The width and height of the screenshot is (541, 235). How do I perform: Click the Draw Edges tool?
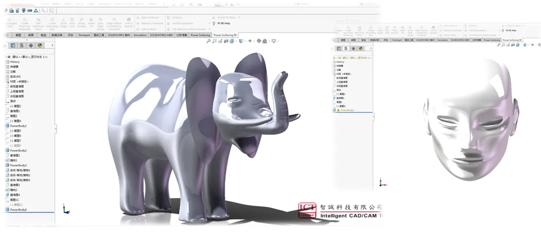64,24
